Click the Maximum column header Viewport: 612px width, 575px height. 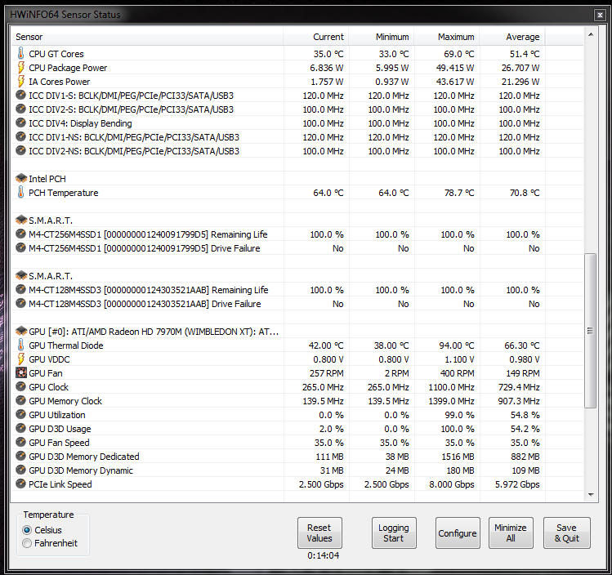click(447, 37)
